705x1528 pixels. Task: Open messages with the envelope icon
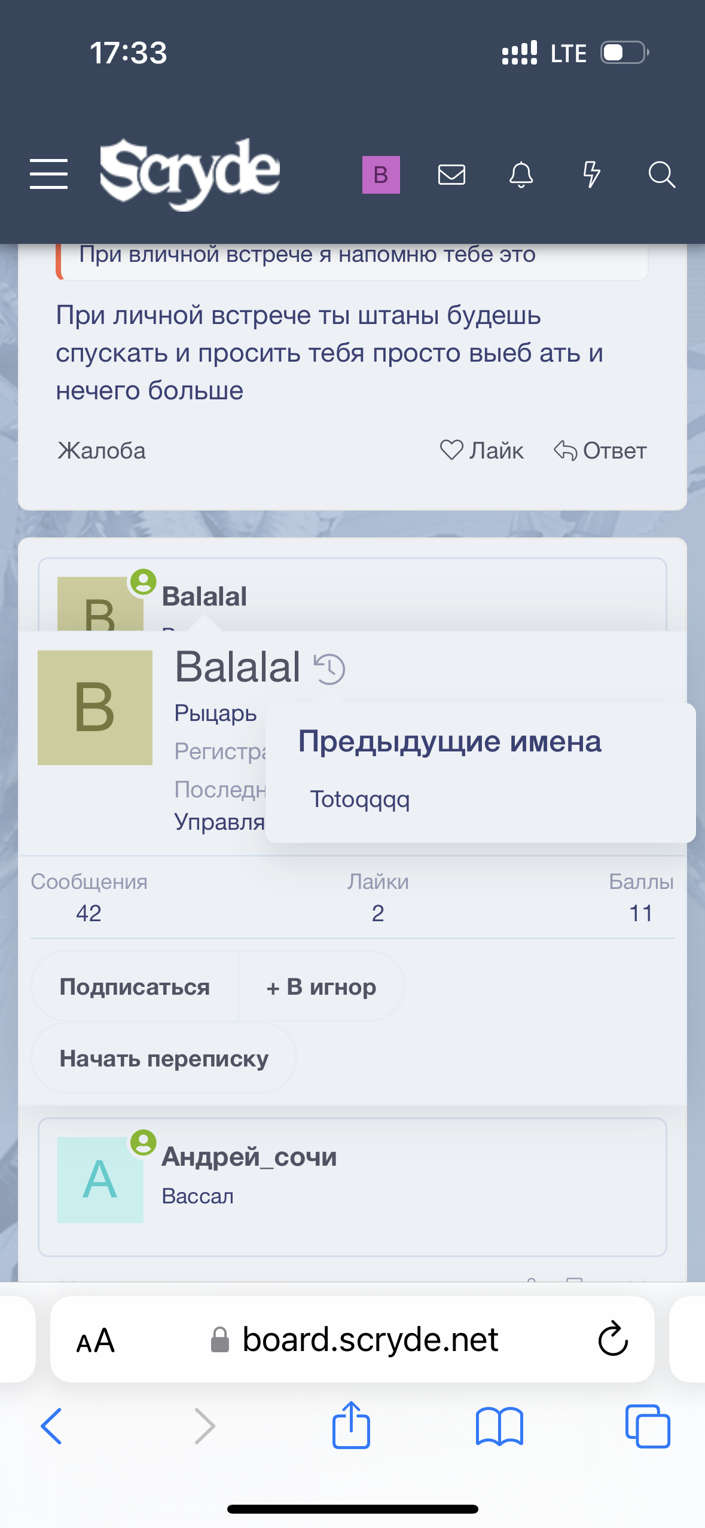(x=451, y=175)
